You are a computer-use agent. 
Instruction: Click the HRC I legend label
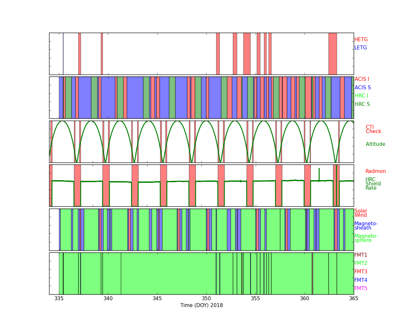[x=361, y=96]
